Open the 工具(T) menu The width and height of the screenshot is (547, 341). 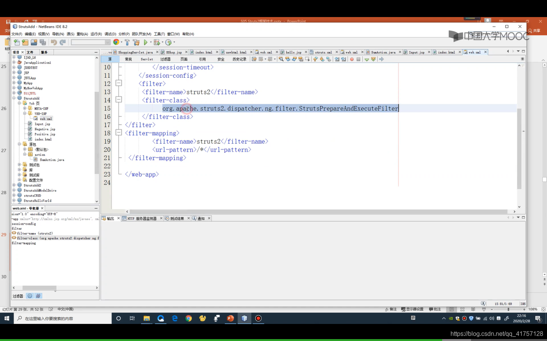tap(159, 34)
